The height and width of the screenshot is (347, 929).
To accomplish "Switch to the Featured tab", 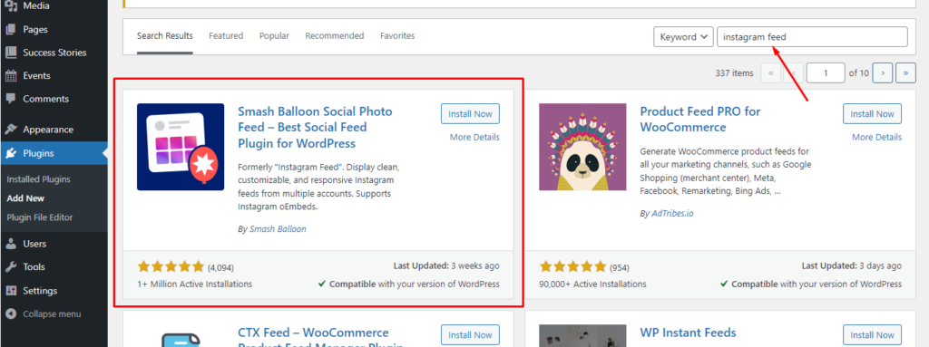I will click(x=226, y=35).
